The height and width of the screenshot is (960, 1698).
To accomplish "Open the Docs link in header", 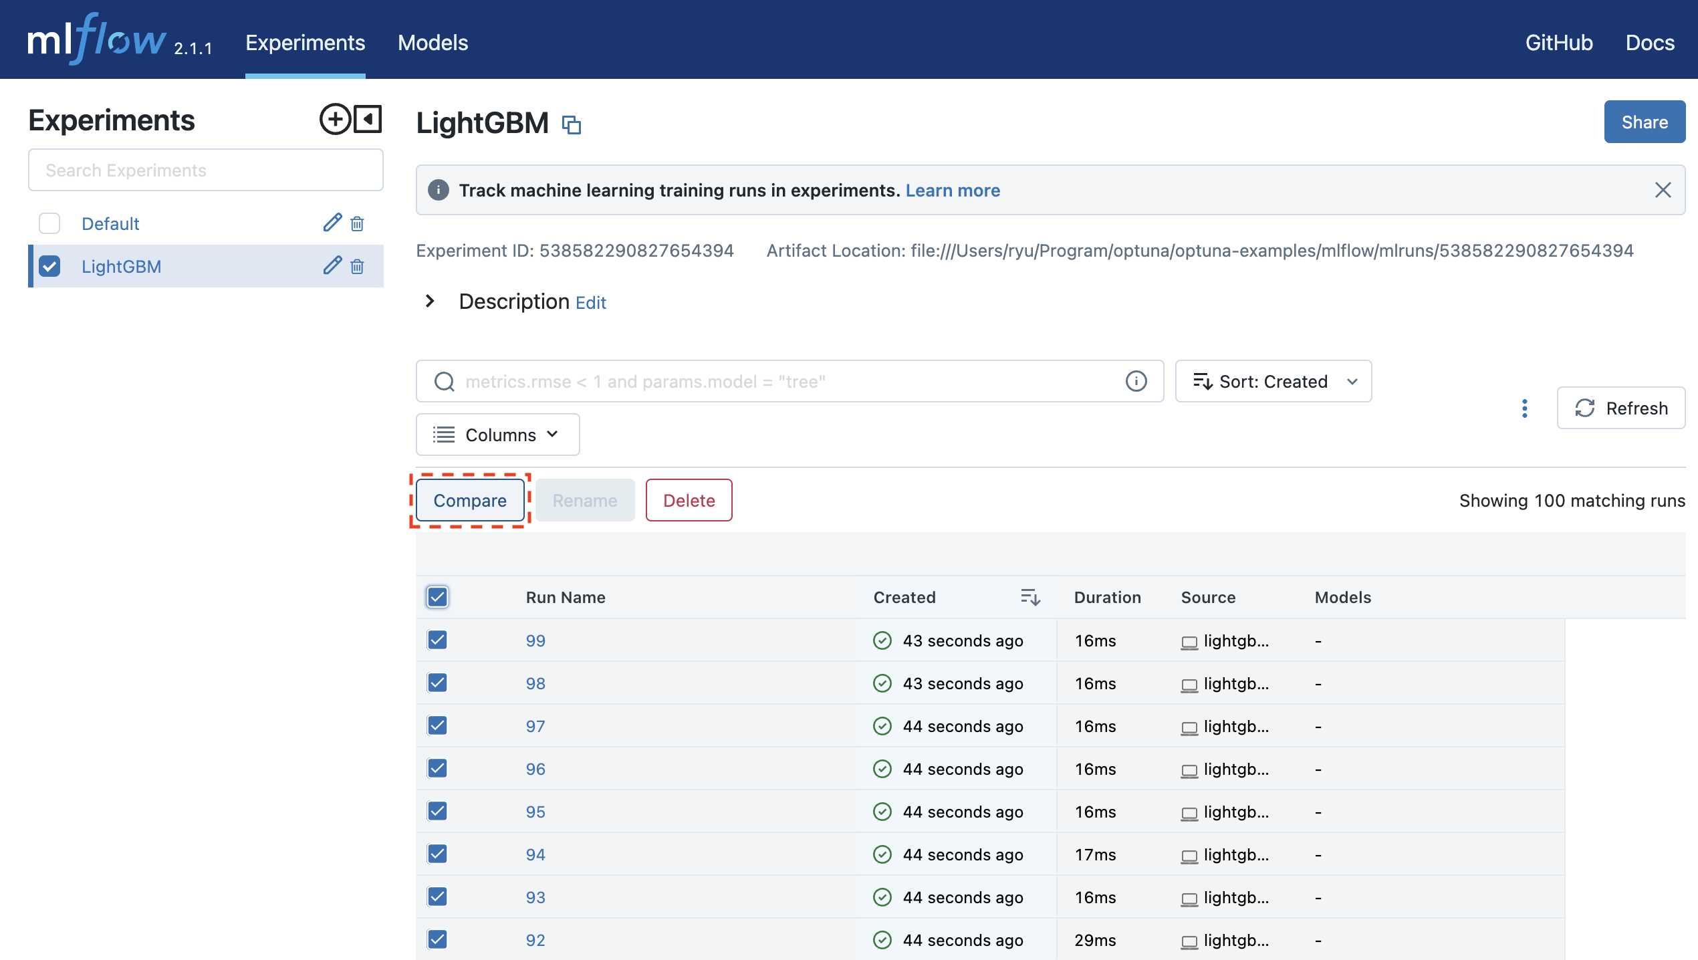I will pyautogui.click(x=1650, y=43).
